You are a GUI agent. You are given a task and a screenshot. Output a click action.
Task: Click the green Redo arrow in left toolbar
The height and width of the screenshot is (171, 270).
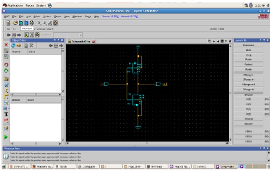(6, 71)
